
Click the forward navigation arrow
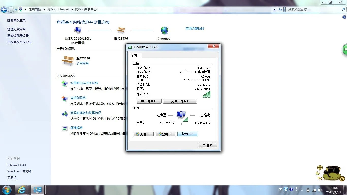11,10
